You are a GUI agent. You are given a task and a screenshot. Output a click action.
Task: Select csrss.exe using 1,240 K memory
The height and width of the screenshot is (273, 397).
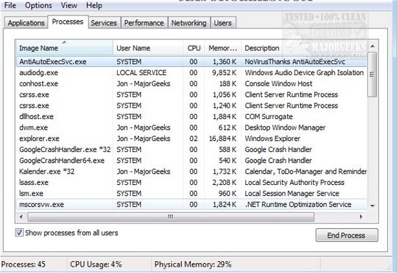coord(192,105)
